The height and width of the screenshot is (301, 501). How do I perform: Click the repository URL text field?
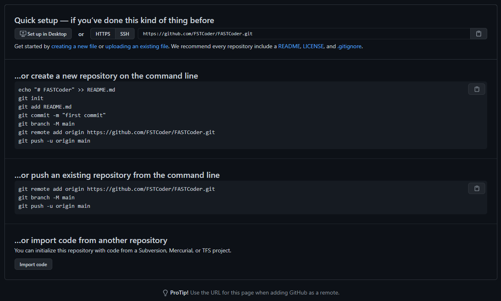pyautogui.click(x=304, y=34)
